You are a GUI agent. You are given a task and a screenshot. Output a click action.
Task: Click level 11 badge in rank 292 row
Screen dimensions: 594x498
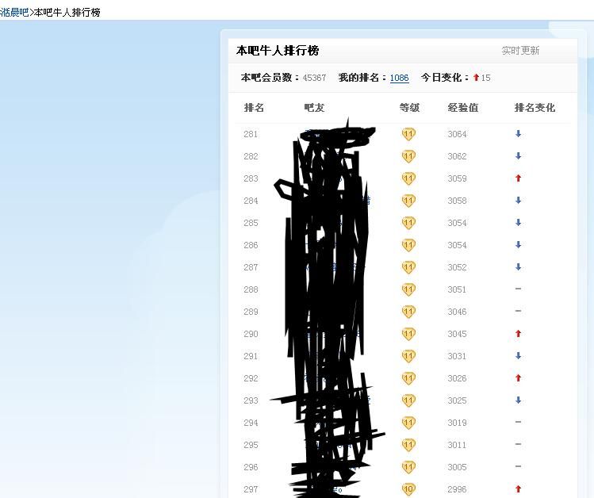click(408, 378)
